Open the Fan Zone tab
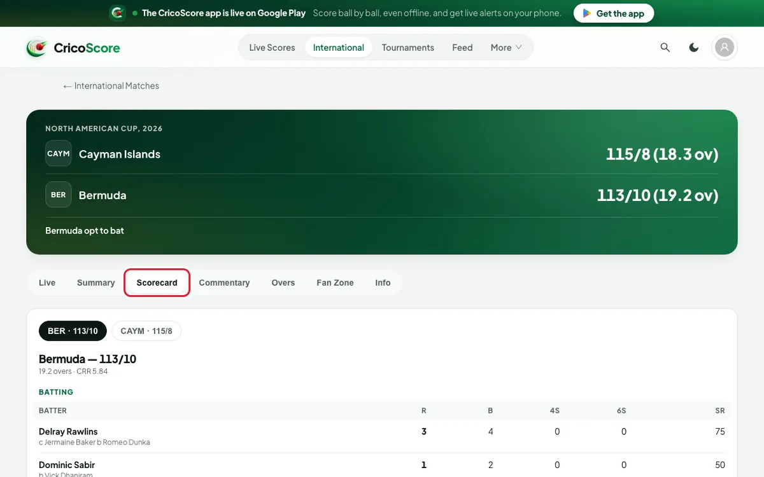This screenshot has width=764, height=477. click(x=335, y=283)
